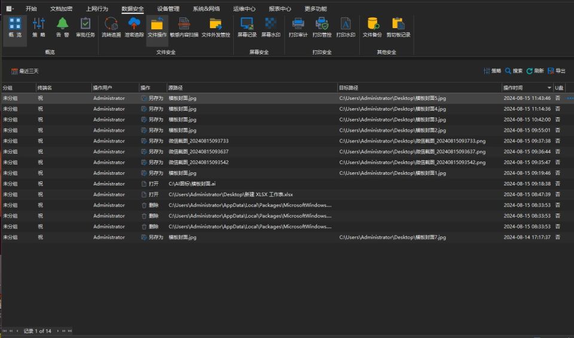The height and width of the screenshot is (338, 574).
Task: Click the 刷新 refresh button
Action: pyautogui.click(x=535, y=71)
